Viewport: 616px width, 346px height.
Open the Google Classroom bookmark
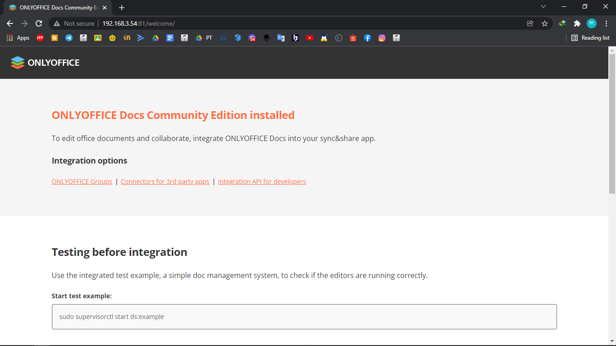[98, 38]
